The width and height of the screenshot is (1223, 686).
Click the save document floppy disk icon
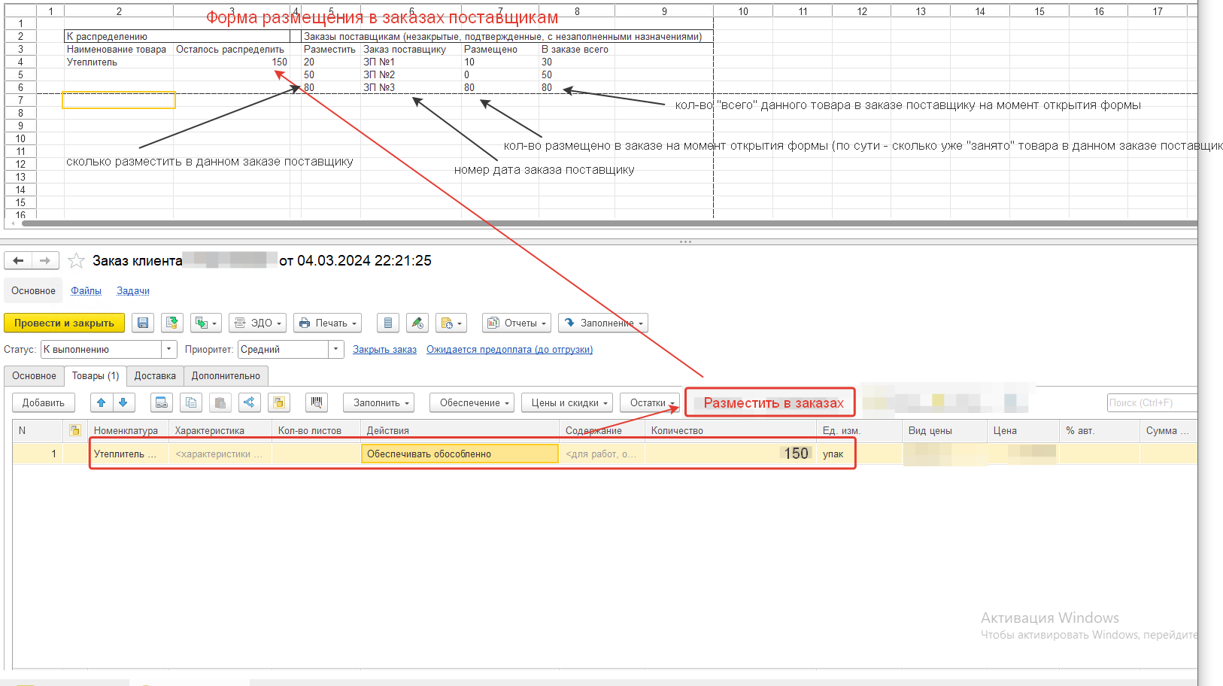(143, 323)
